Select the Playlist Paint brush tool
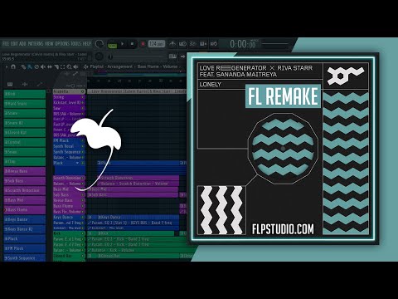 coord(30,66)
